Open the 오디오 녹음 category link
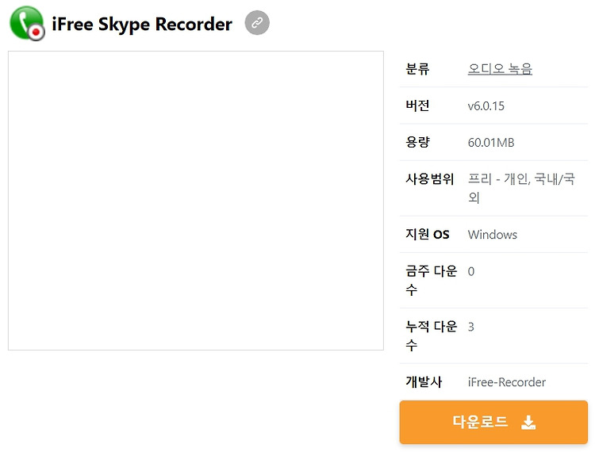 coord(500,69)
